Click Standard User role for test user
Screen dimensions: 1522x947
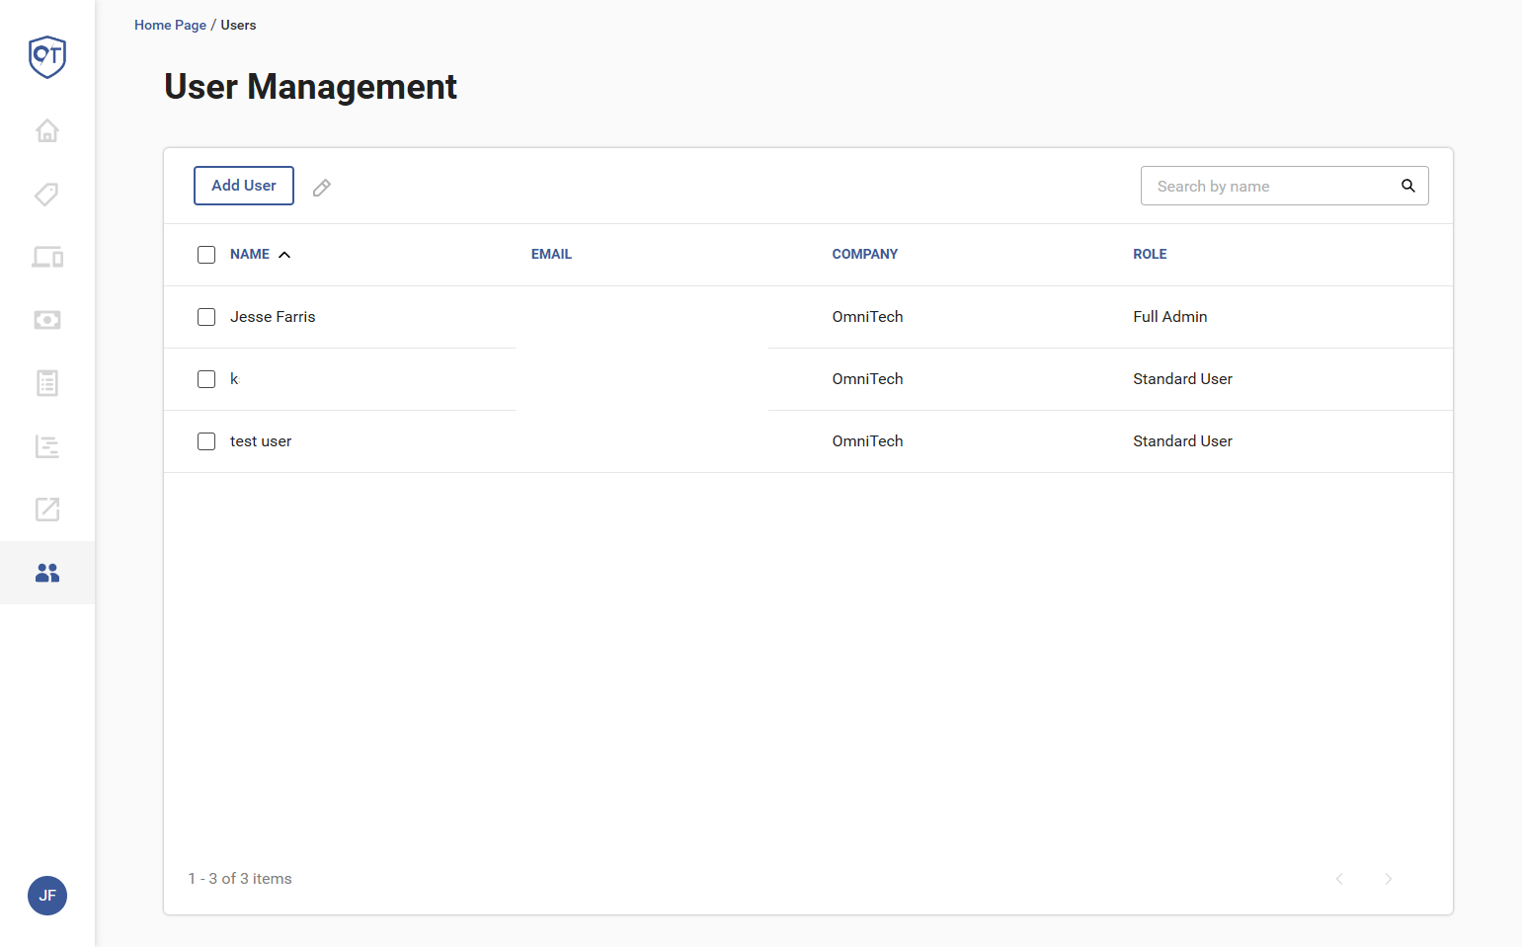pos(1182,441)
